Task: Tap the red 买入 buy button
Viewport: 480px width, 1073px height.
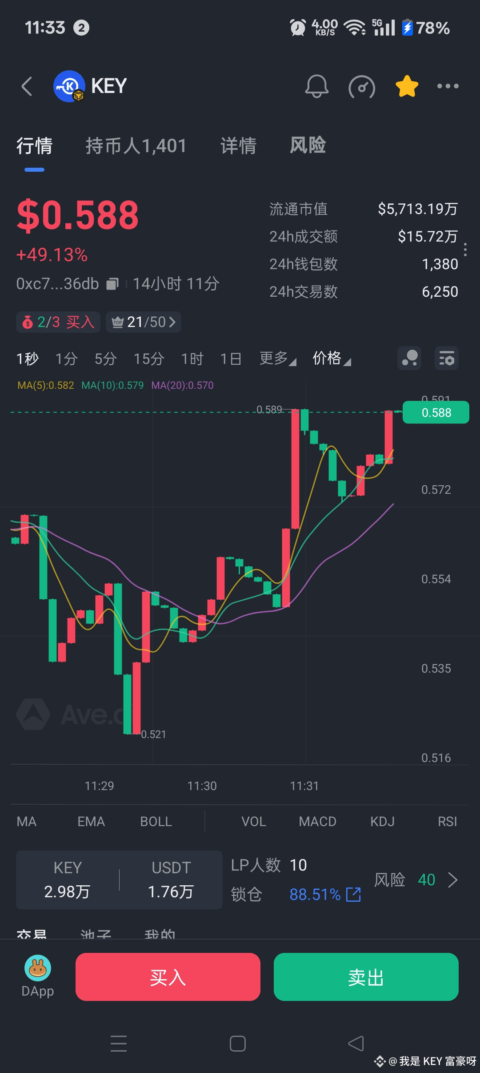Action: point(168,977)
